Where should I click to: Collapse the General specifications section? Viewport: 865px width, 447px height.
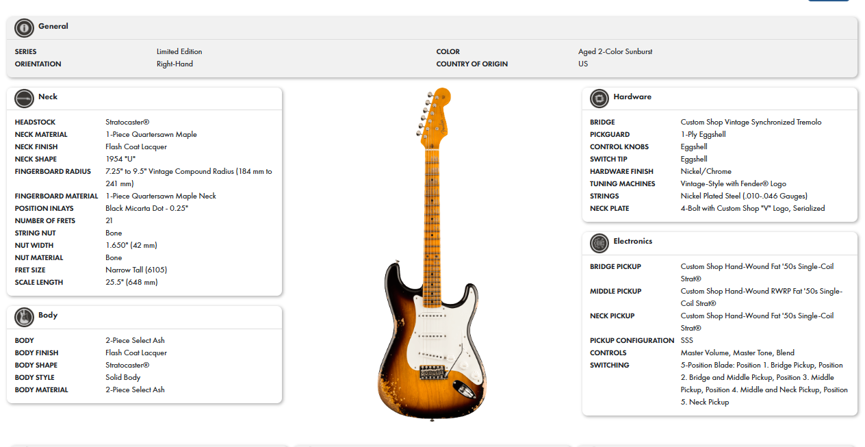[x=432, y=27]
